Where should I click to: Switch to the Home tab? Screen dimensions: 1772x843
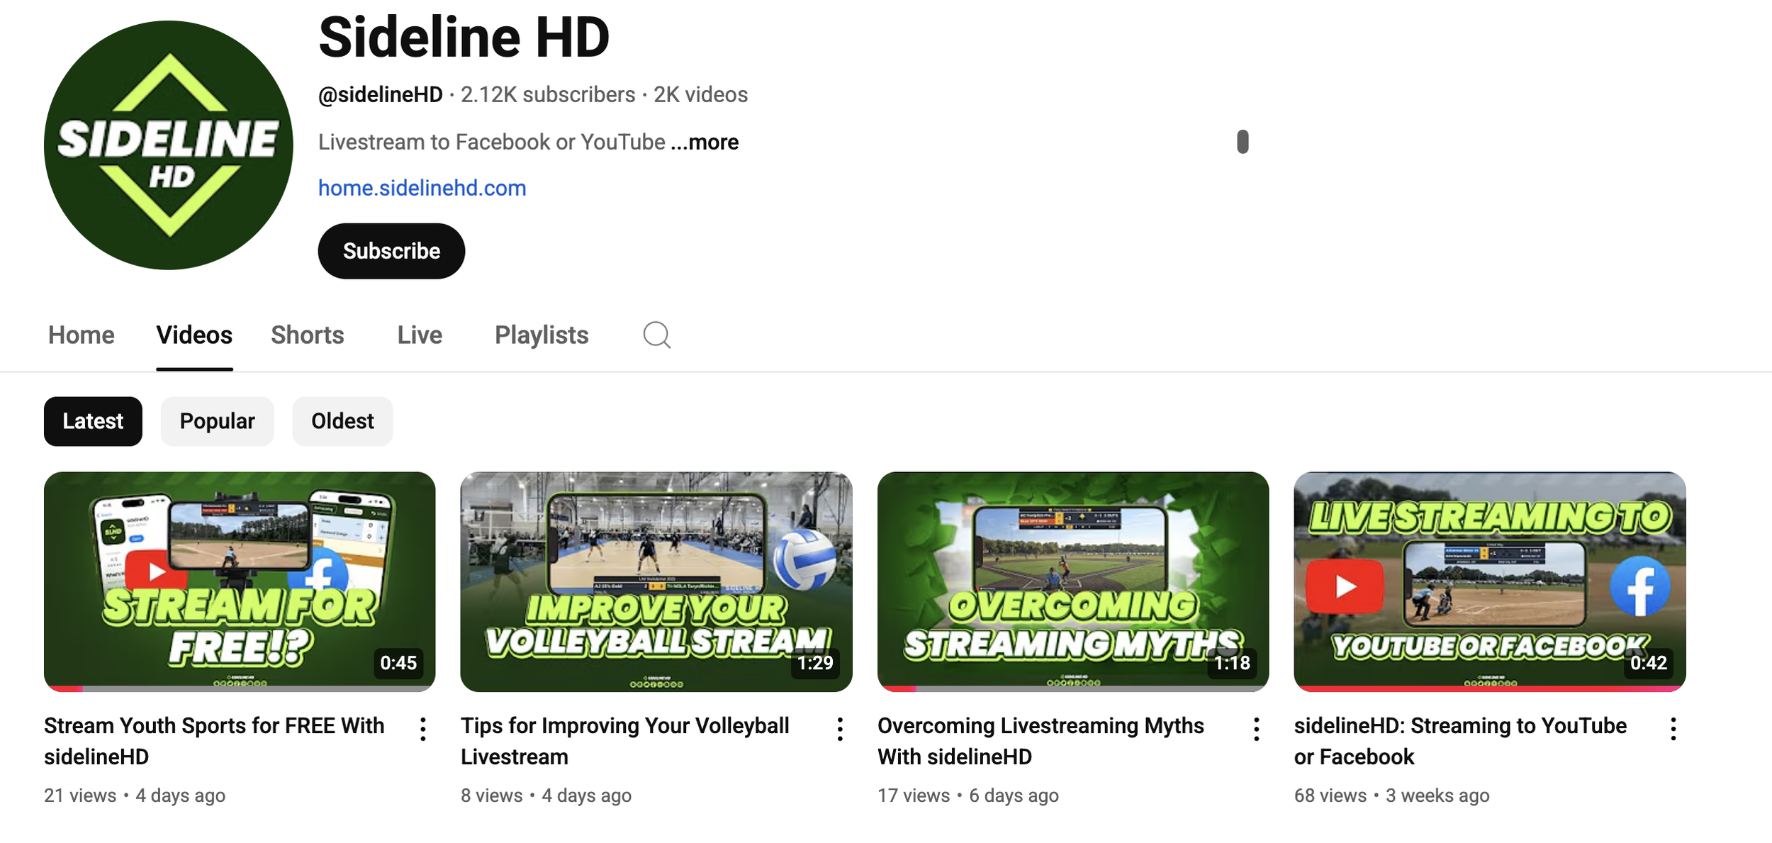81,335
